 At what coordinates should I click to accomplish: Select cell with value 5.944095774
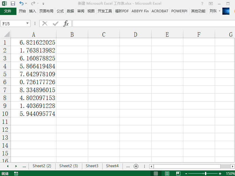[x=33, y=114]
